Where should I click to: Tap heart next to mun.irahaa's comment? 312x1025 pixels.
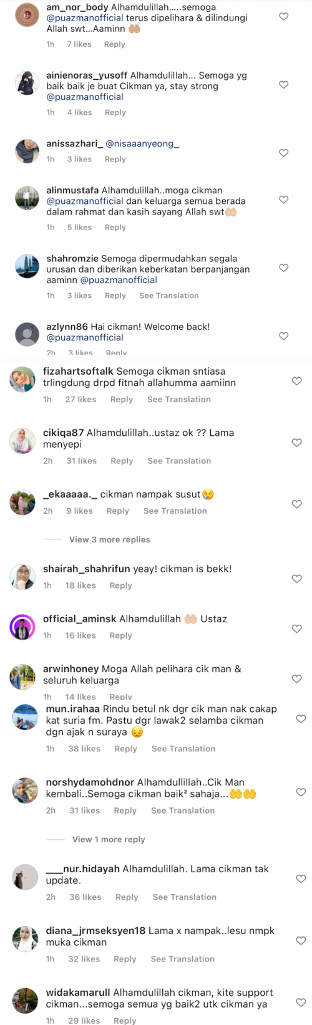click(301, 719)
